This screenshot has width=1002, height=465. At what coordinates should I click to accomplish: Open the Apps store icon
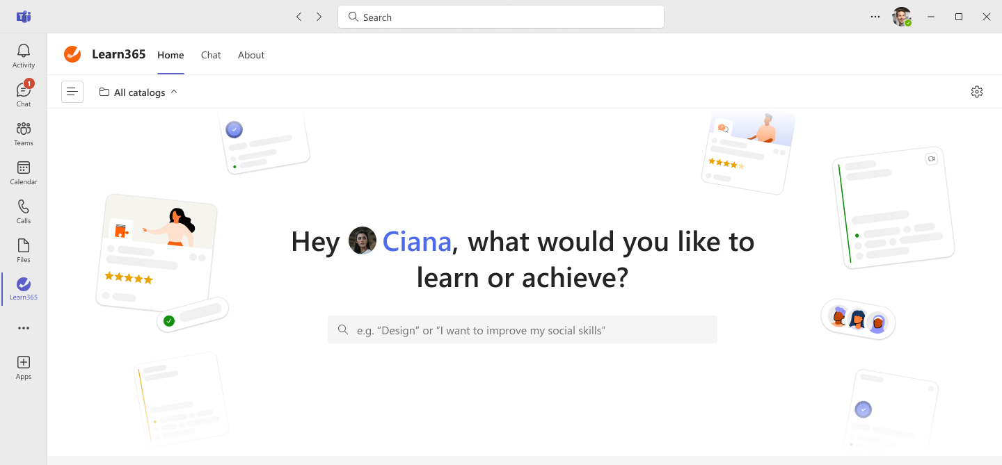[x=24, y=367]
